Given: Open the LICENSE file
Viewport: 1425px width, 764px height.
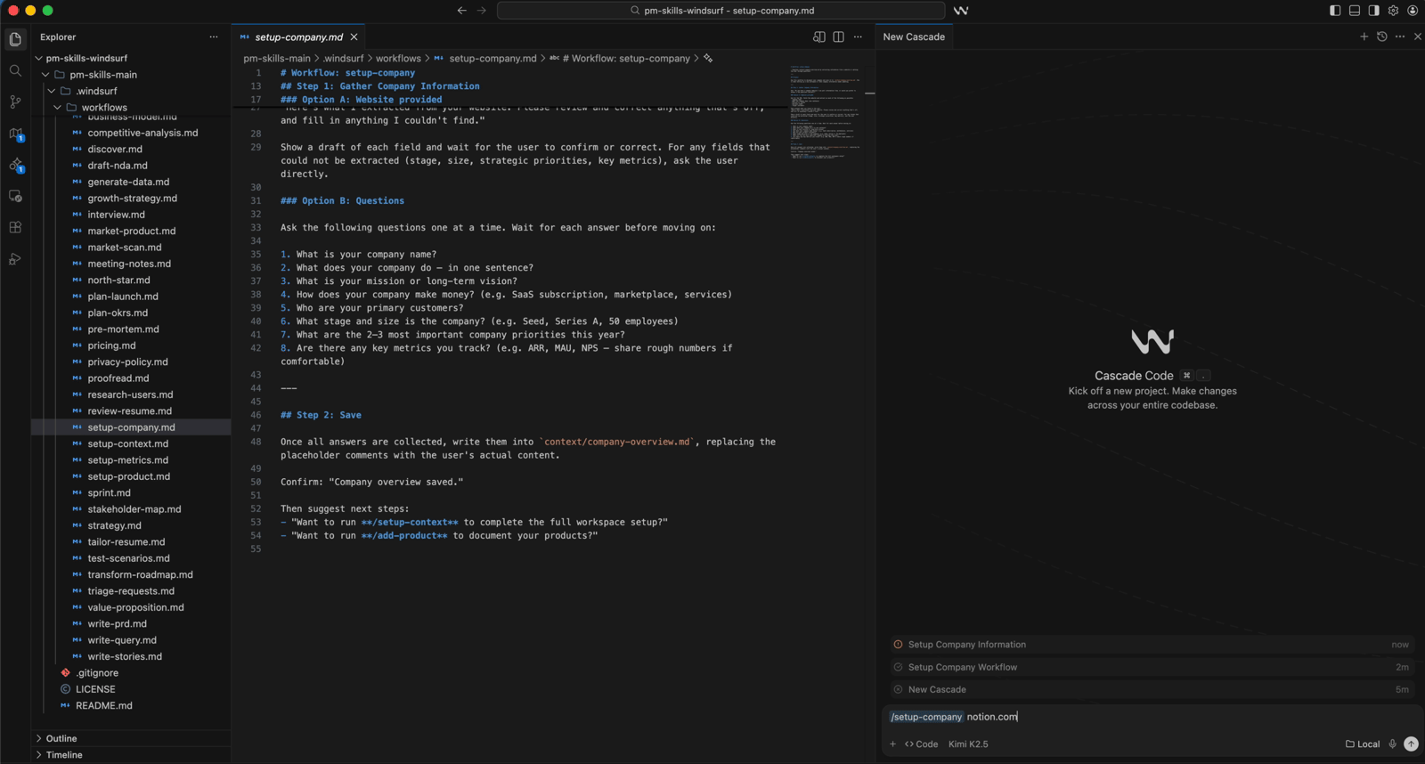Looking at the screenshot, I should pyautogui.click(x=95, y=689).
